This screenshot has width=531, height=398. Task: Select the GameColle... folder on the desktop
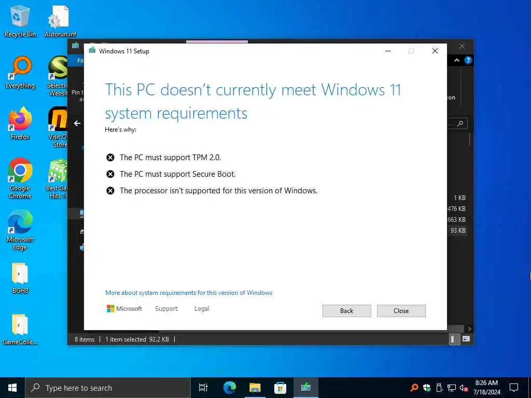[x=20, y=329]
